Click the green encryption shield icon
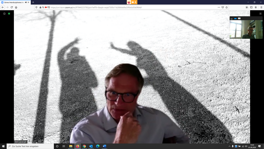Image resolution: width=264 pixels, height=149 pixels. (x=9, y=14)
